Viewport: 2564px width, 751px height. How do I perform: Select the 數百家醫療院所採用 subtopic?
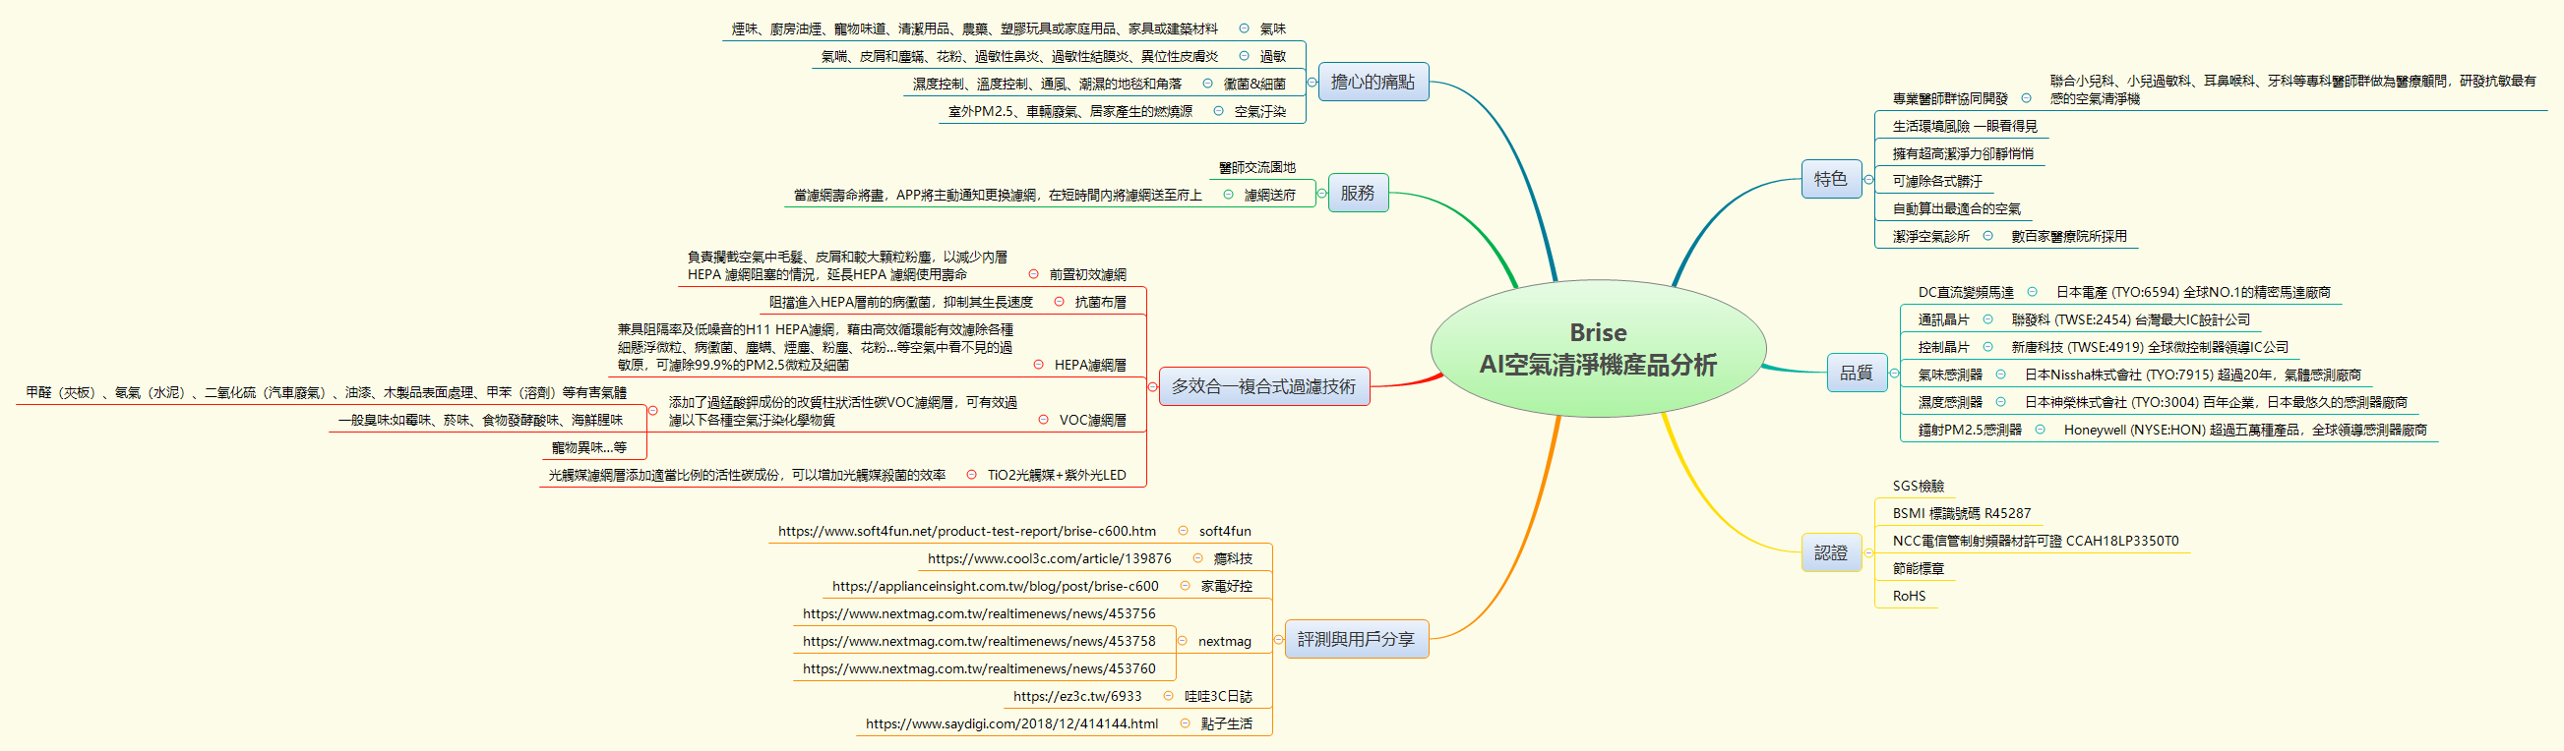click(2068, 236)
